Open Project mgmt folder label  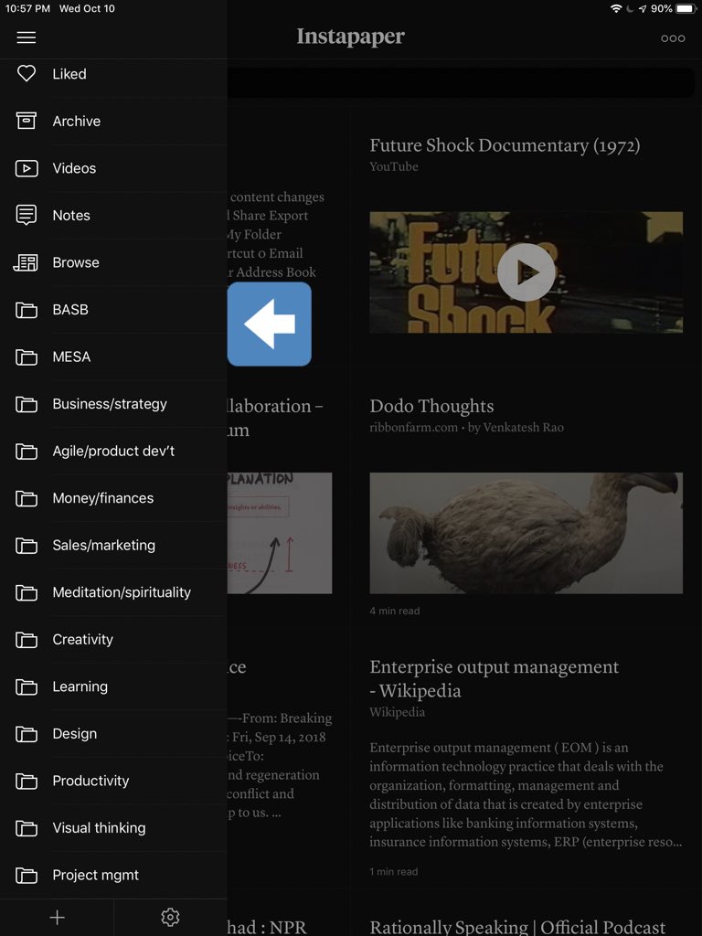pos(95,876)
